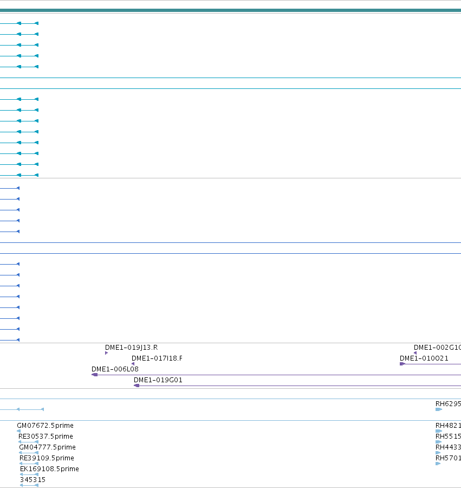Open the label starting with DME1-002G10
461x488 pixels.
437,348
